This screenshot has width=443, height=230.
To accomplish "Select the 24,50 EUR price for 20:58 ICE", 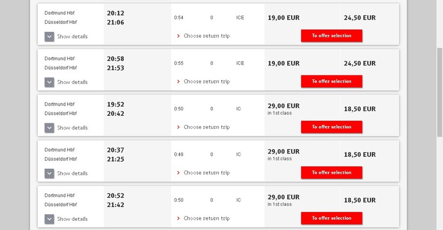I will [x=359, y=64].
